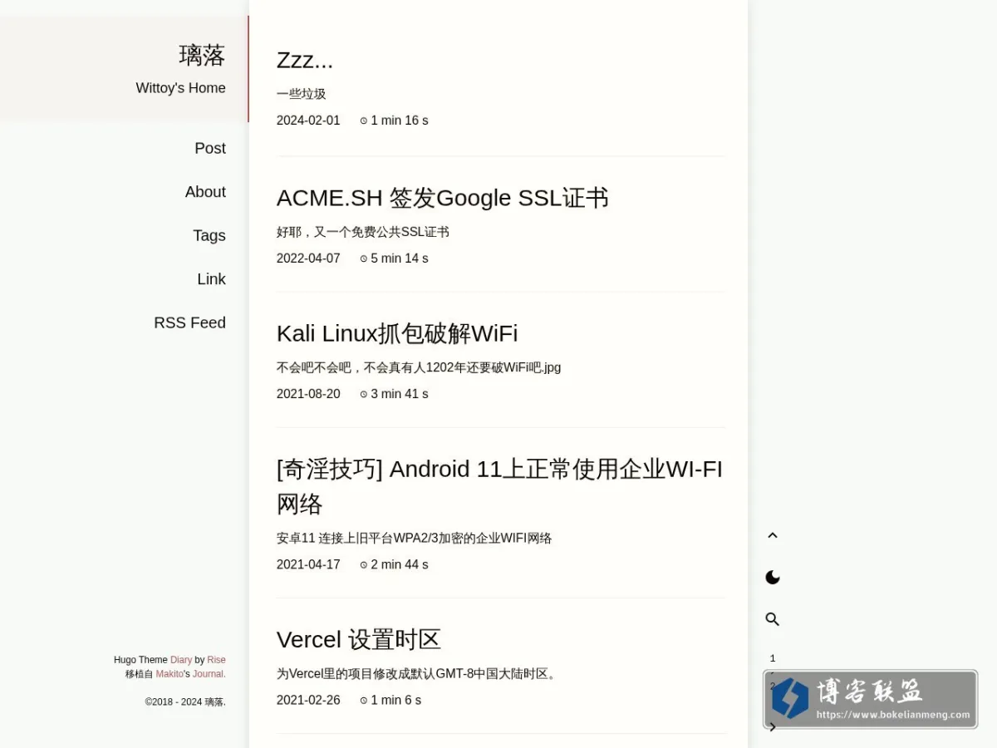Image resolution: width=997 pixels, height=748 pixels.
Task: Open the About menu item
Action: pos(205,192)
